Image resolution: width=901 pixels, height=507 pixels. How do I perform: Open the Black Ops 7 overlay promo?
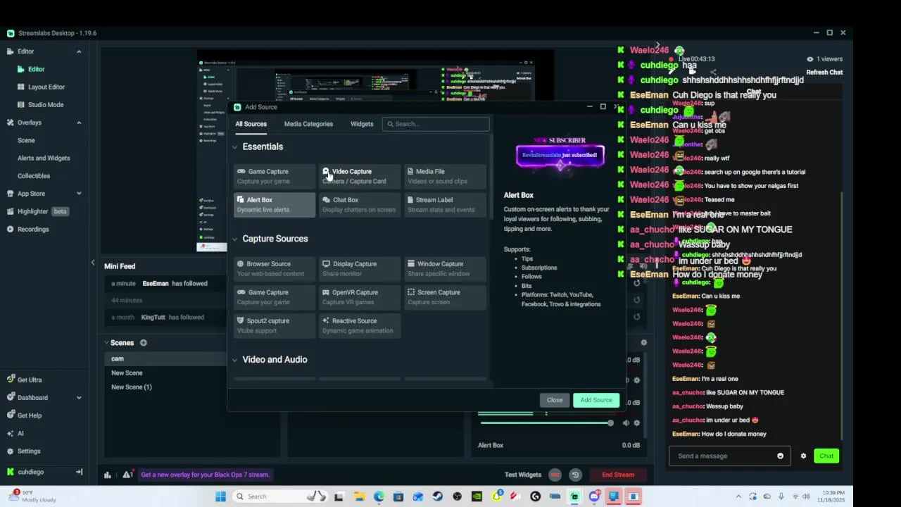coord(206,475)
